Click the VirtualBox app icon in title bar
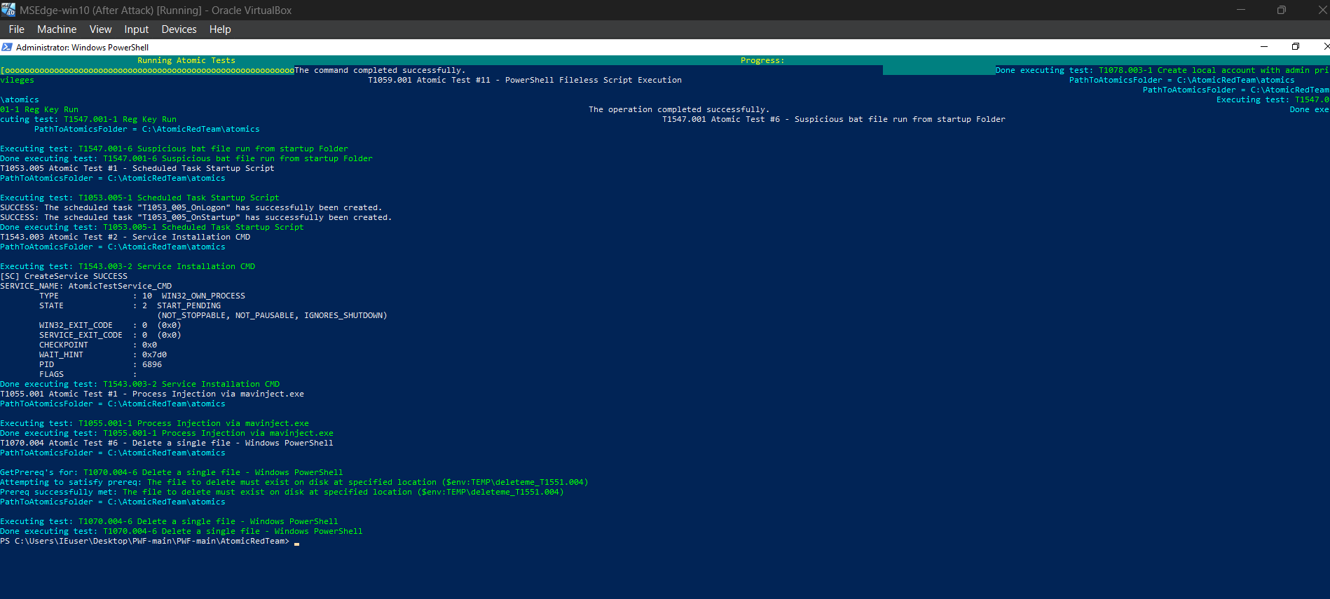 [x=8, y=10]
